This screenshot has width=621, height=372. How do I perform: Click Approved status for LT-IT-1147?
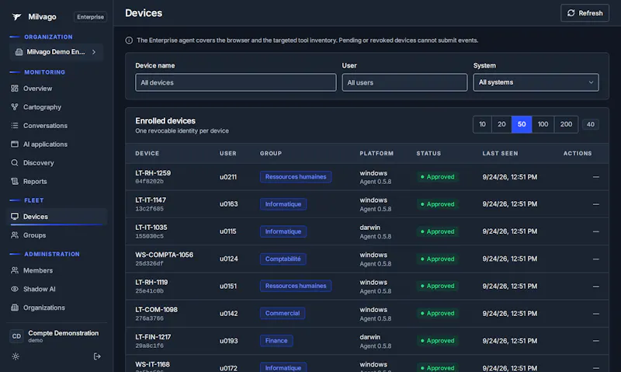coord(437,204)
